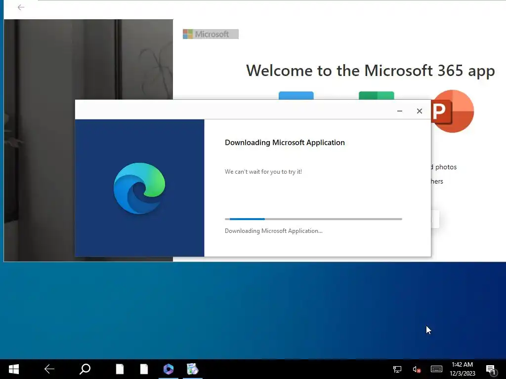Image resolution: width=506 pixels, height=379 pixels.
Task: Switch to the Microsoft 365 taskbar app
Action: (x=168, y=369)
